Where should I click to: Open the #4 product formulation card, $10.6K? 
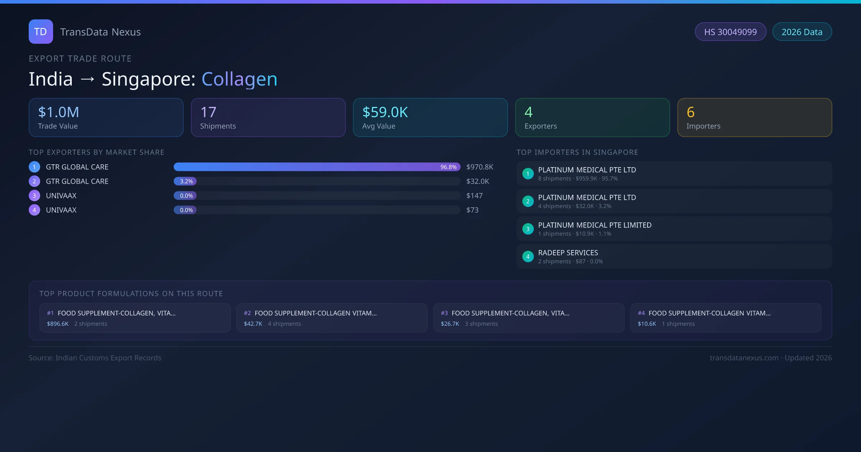tap(725, 318)
